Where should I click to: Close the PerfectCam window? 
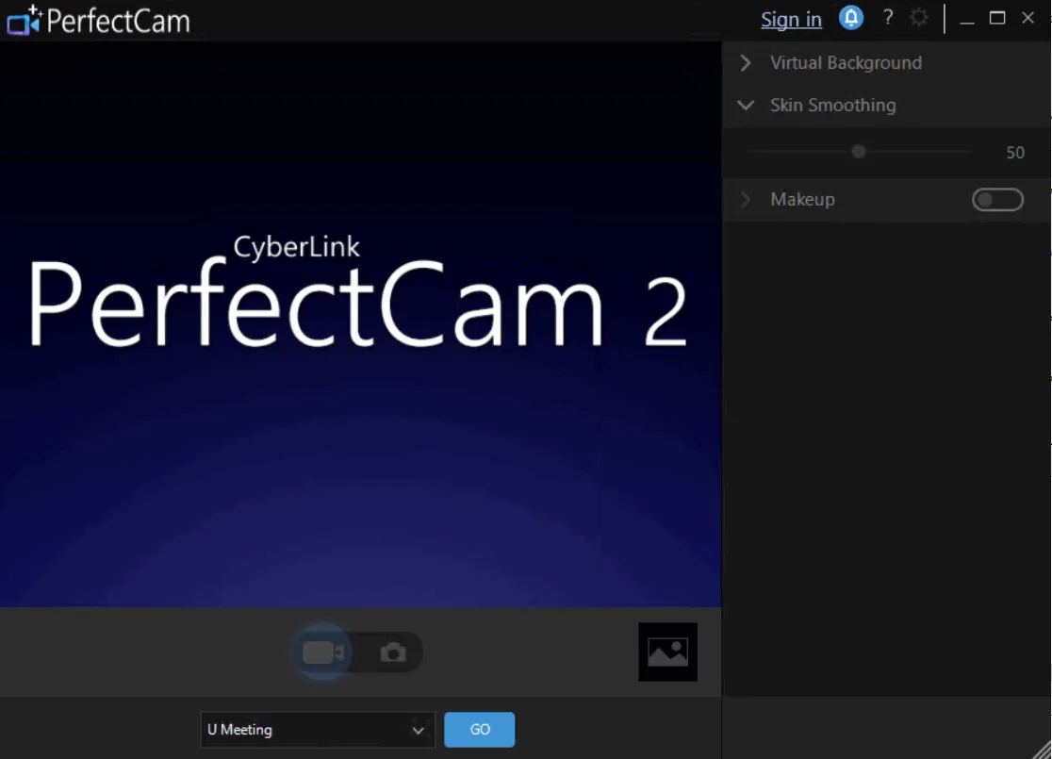1027,18
